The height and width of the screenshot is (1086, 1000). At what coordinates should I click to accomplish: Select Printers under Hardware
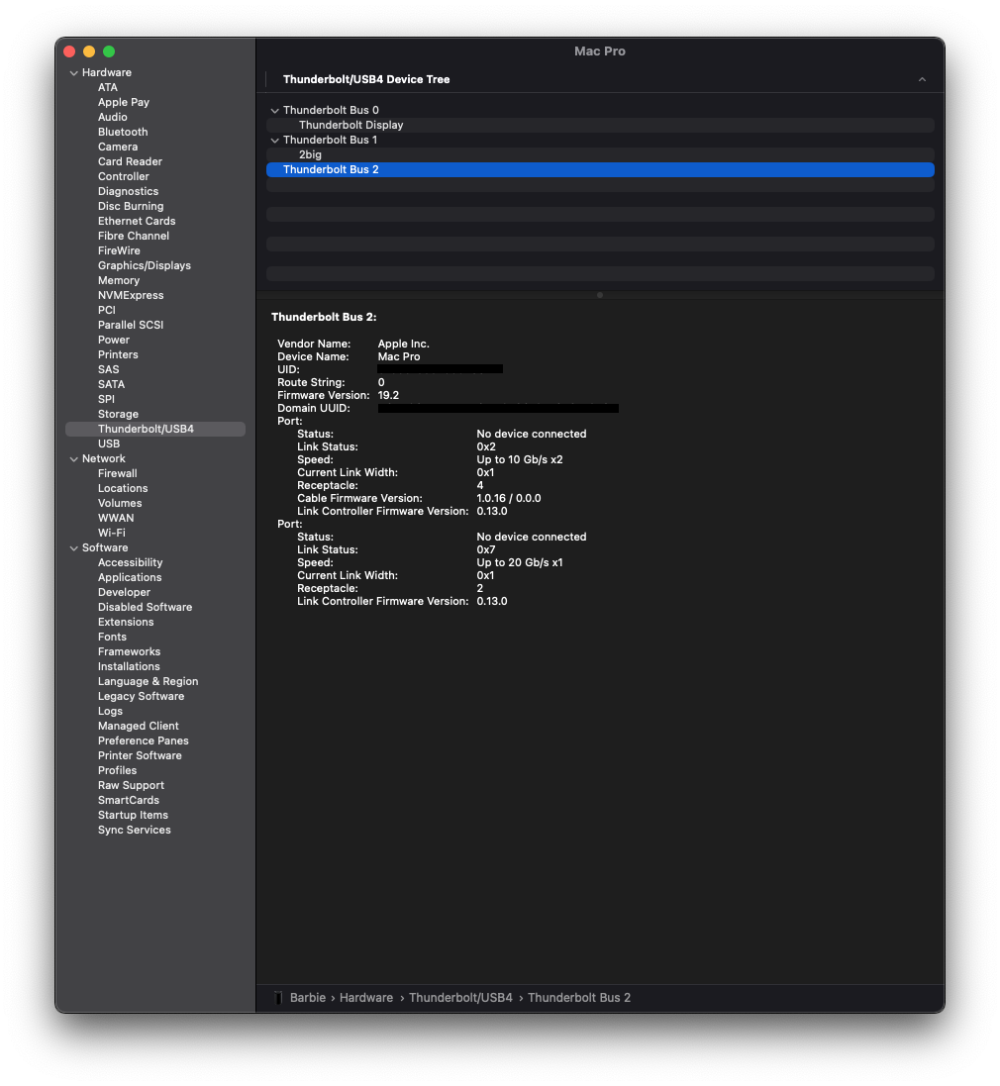118,354
